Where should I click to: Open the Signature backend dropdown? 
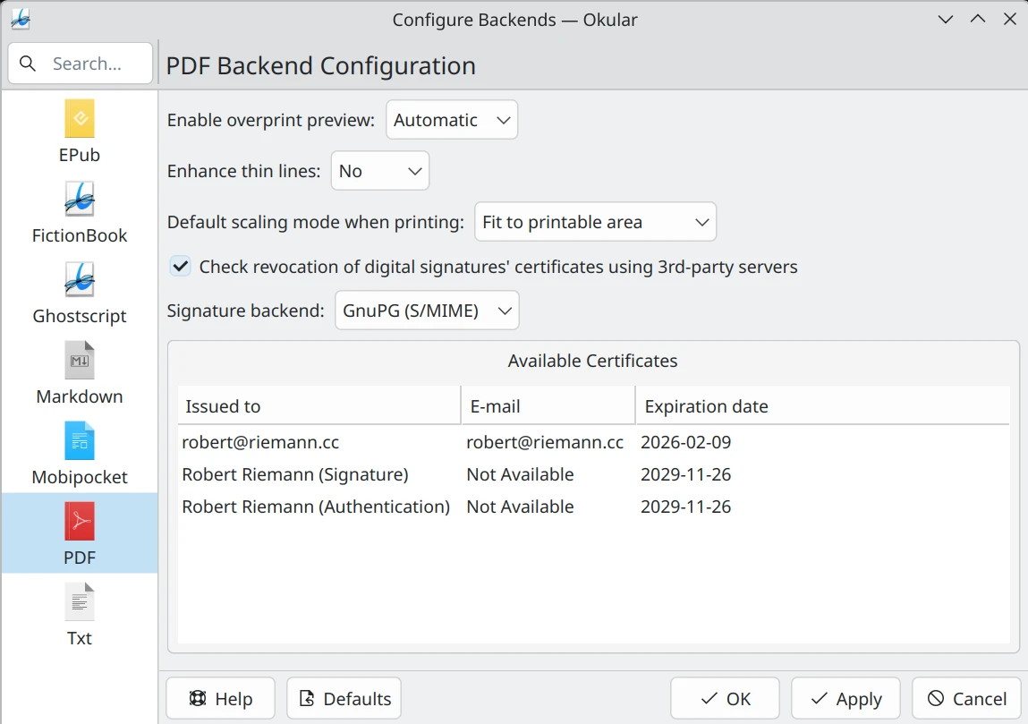coord(427,311)
